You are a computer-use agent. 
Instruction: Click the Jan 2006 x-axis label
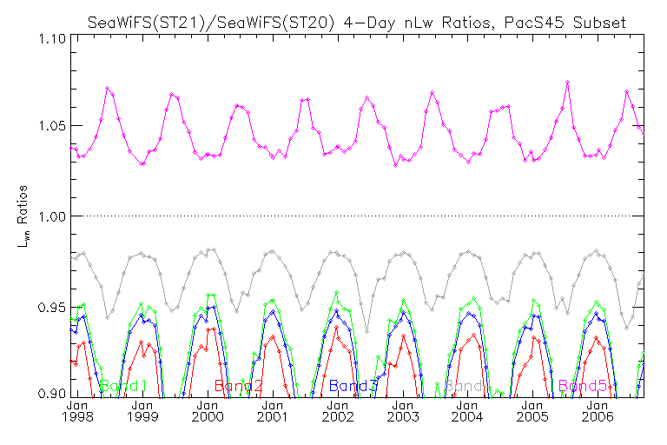tap(598, 411)
